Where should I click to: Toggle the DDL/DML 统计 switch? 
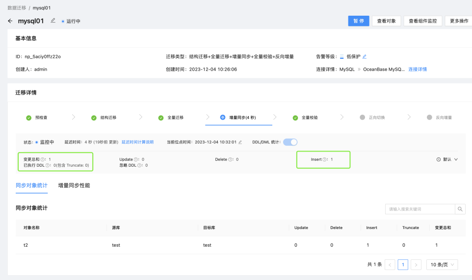[x=290, y=142]
